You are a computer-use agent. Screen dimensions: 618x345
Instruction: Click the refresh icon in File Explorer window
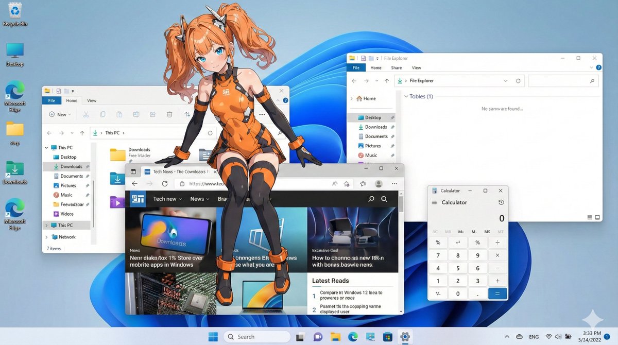[518, 81]
